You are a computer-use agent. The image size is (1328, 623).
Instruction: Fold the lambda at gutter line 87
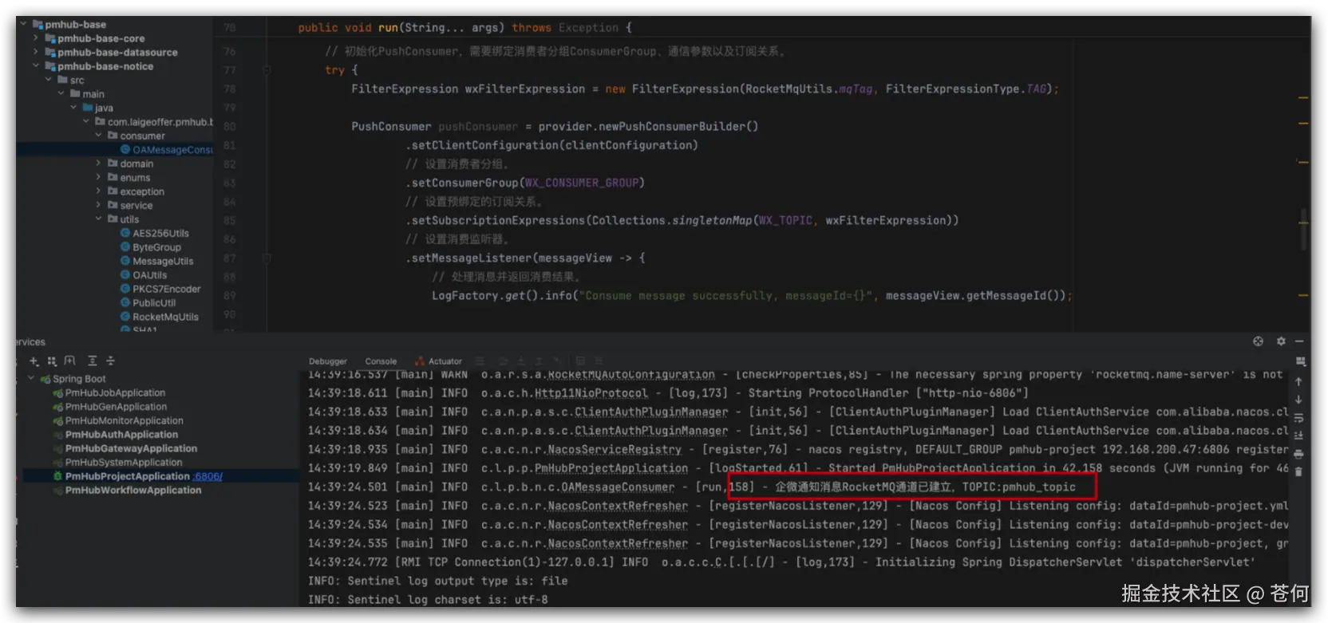267,258
